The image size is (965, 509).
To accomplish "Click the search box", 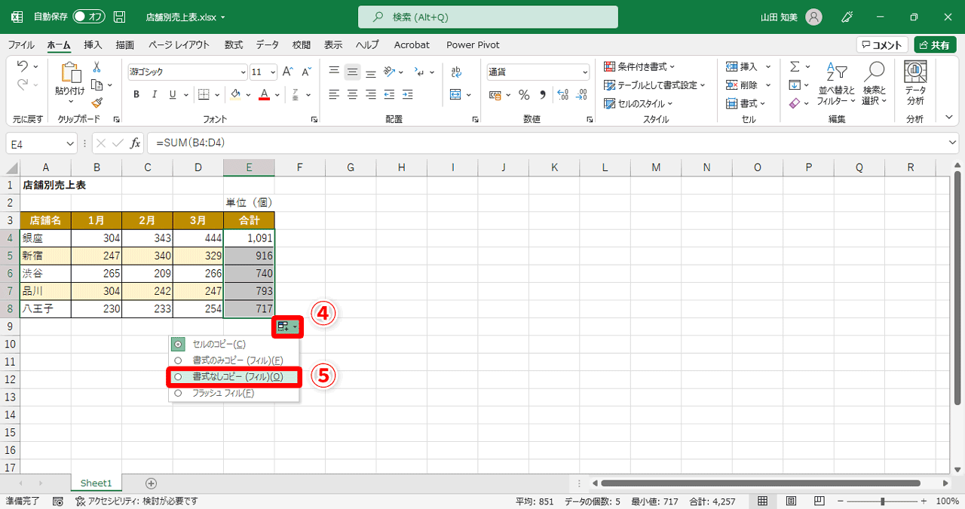I will pyautogui.click(x=488, y=17).
